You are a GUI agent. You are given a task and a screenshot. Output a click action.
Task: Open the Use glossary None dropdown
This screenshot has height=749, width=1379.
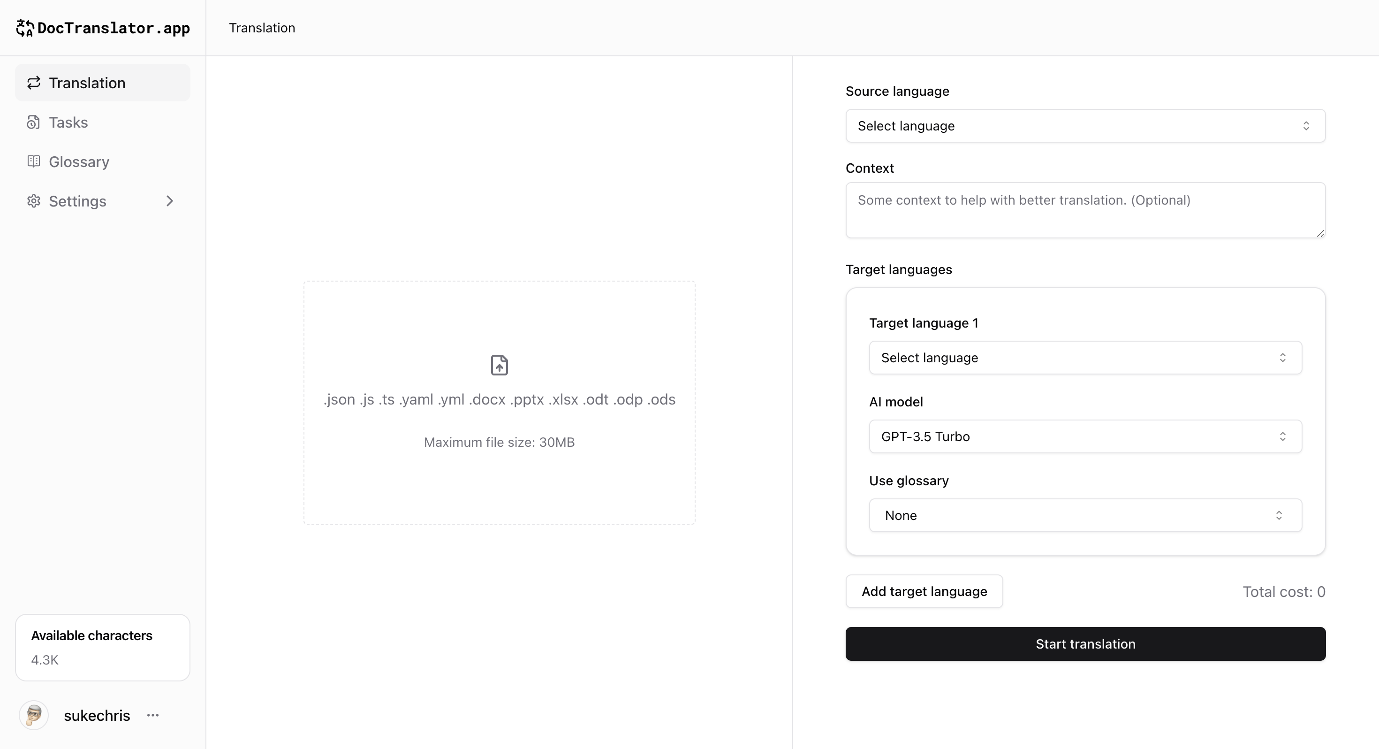click(x=1085, y=515)
